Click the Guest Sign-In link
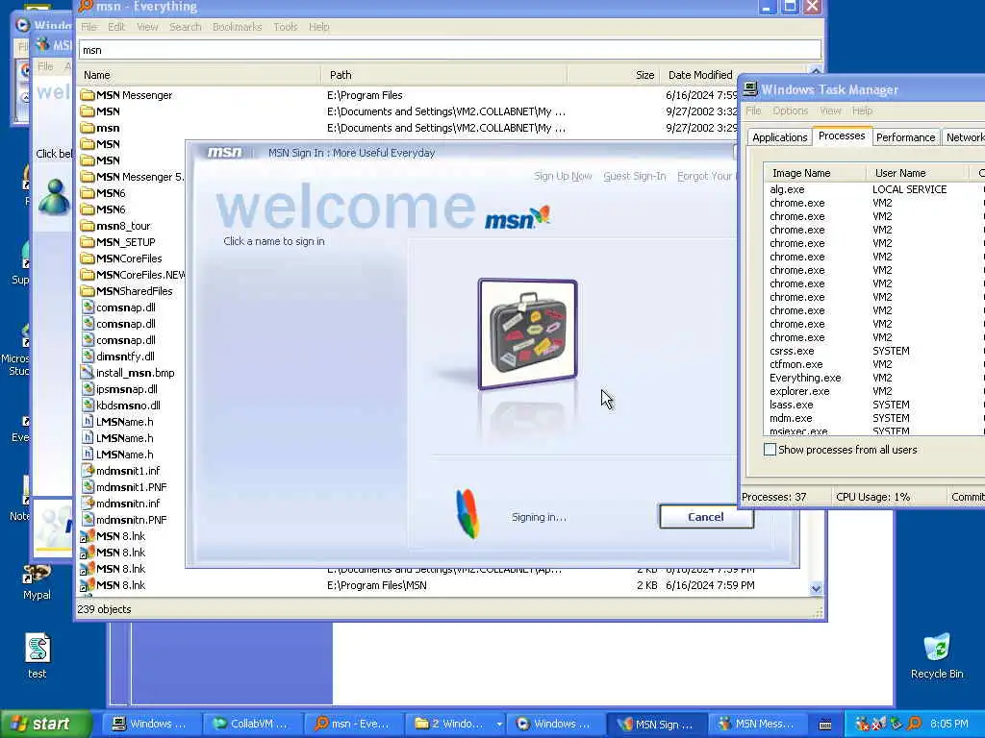985x738 pixels. pyautogui.click(x=635, y=177)
